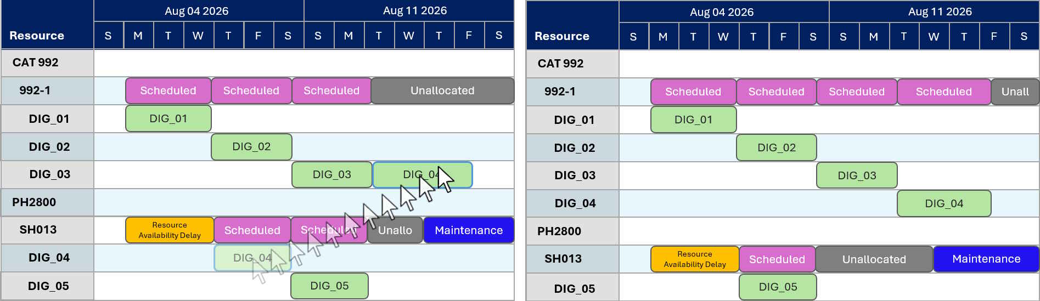The image size is (1040, 301).
Task: Select the DIG_04 green bar in right chart
Action: (x=943, y=203)
